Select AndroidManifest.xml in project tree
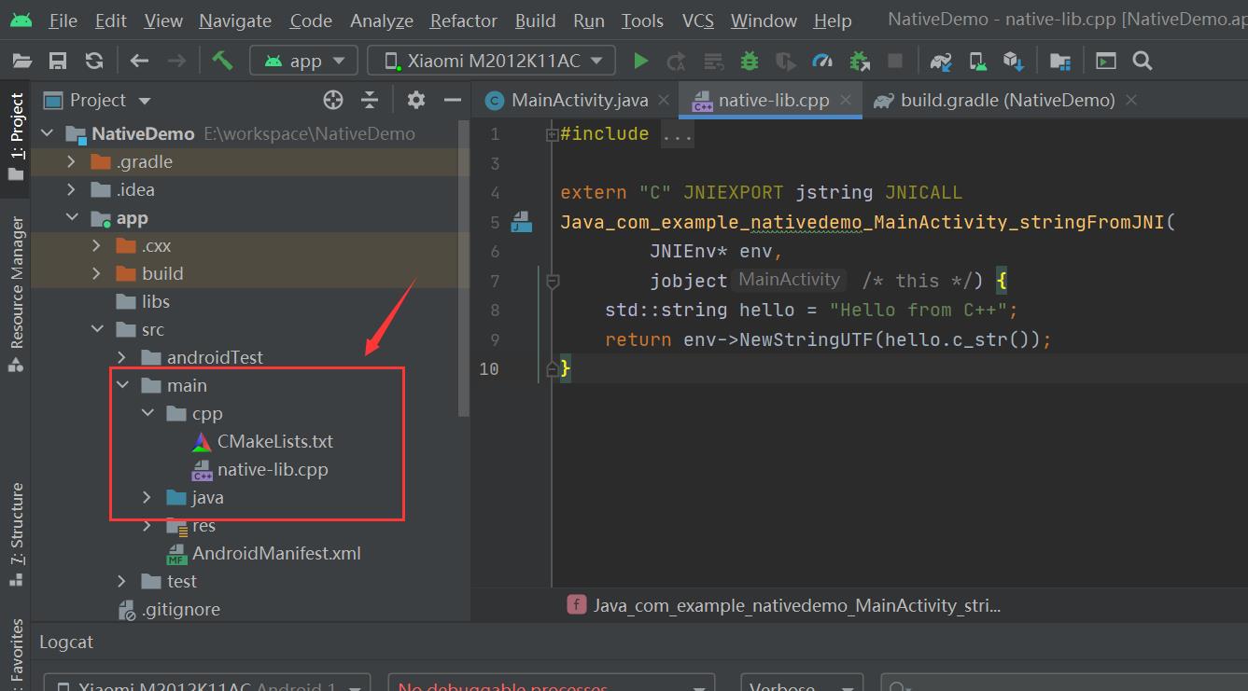This screenshot has width=1248, height=691. (x=276, y=553)
